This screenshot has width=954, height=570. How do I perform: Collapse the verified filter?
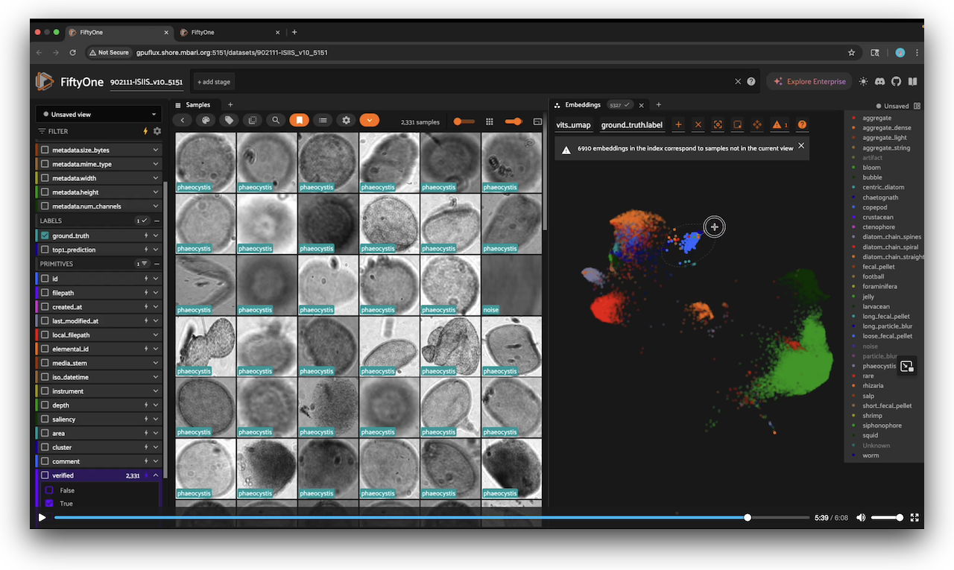coord(156,475)
